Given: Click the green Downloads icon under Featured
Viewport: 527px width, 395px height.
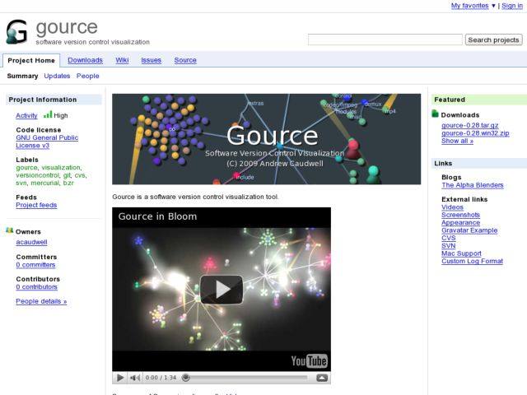Looking at the screenshot, I should 436,114.
